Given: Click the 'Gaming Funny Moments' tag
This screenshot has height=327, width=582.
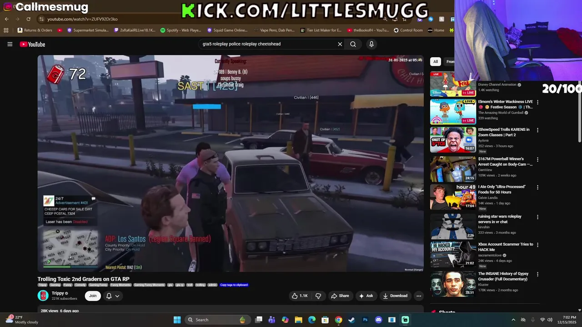Looking at the screenshot, I should [149, 285].
